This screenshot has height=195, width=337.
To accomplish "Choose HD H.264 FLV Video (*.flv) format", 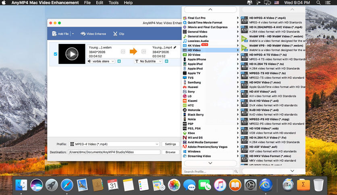I will click(x=273, y=140).
